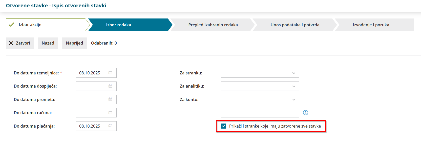This screenshot has width=421, height=142.
Task: Click the blue info icon
Action: pos(306,113)
